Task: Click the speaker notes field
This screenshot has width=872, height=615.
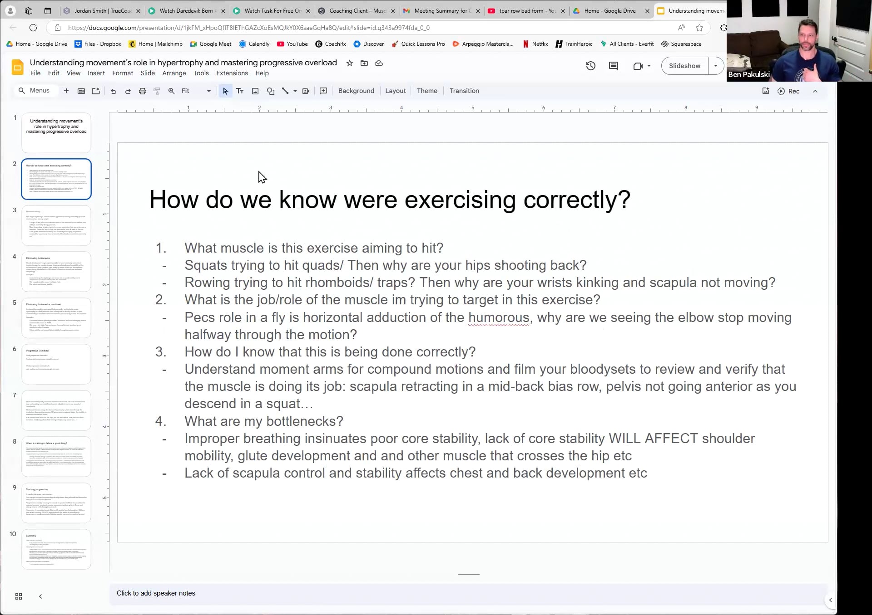Action: (x=468, y=593)
